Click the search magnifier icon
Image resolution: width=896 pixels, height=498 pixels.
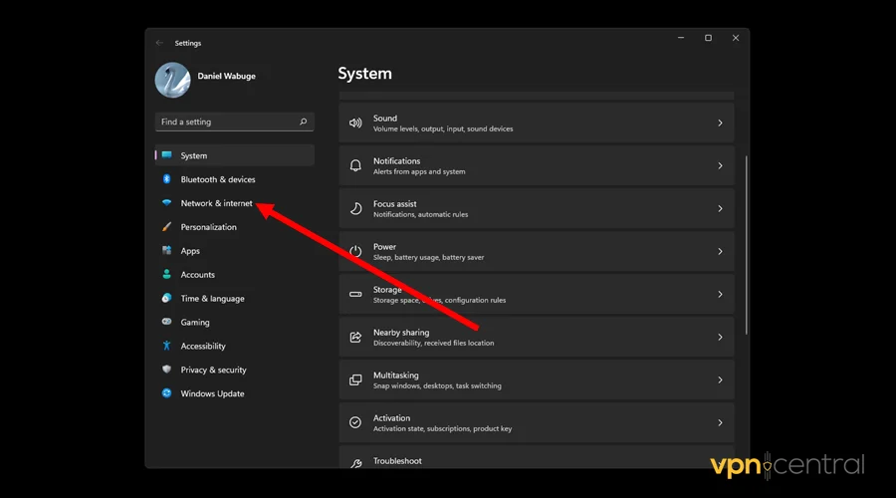[x=303, y=122]
